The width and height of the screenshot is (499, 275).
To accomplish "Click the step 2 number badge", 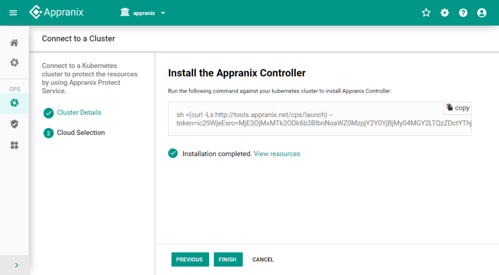I will click(48, 133).
